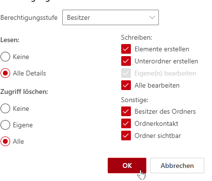The image size is (212, 181).
Task: Click the greyed Eigene(n) bearbeiten checkbox
Action: tap(126, 73)
